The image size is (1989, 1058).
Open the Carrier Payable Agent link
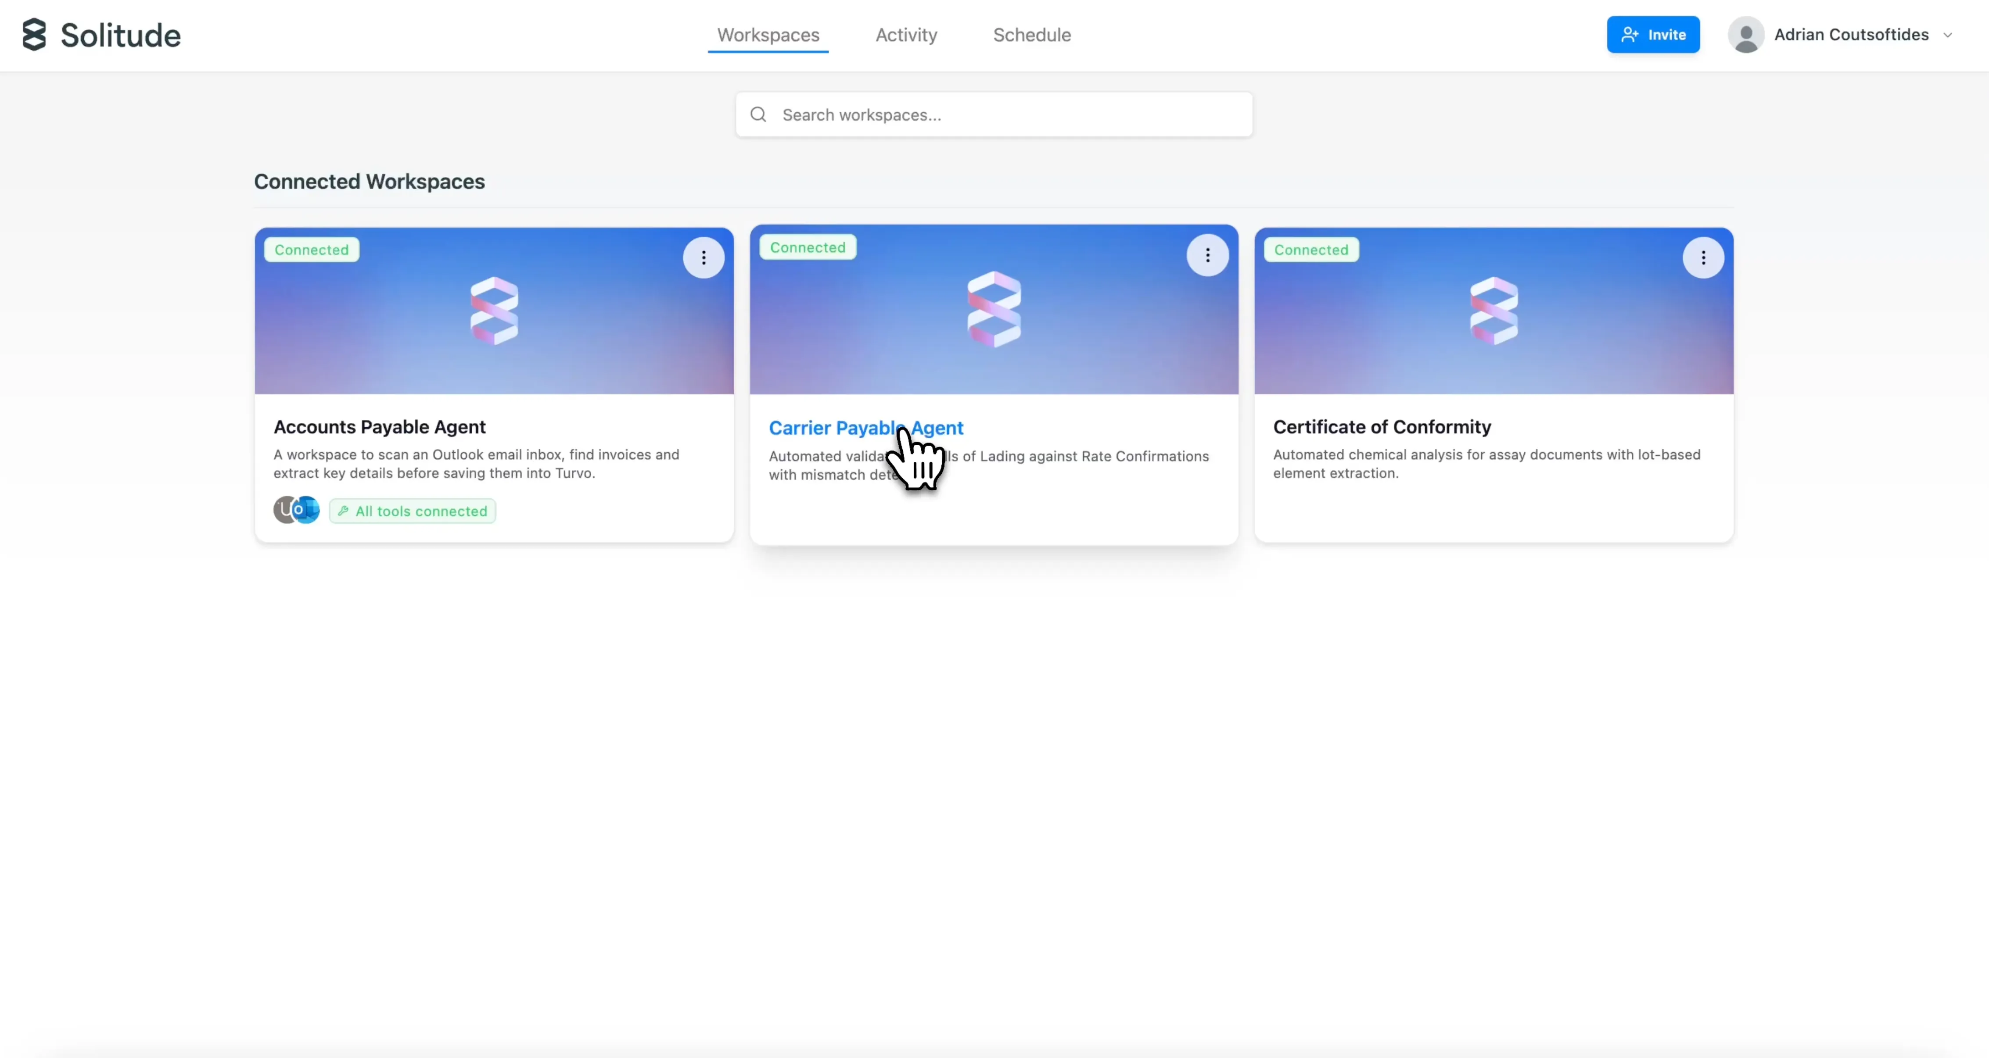842,428
